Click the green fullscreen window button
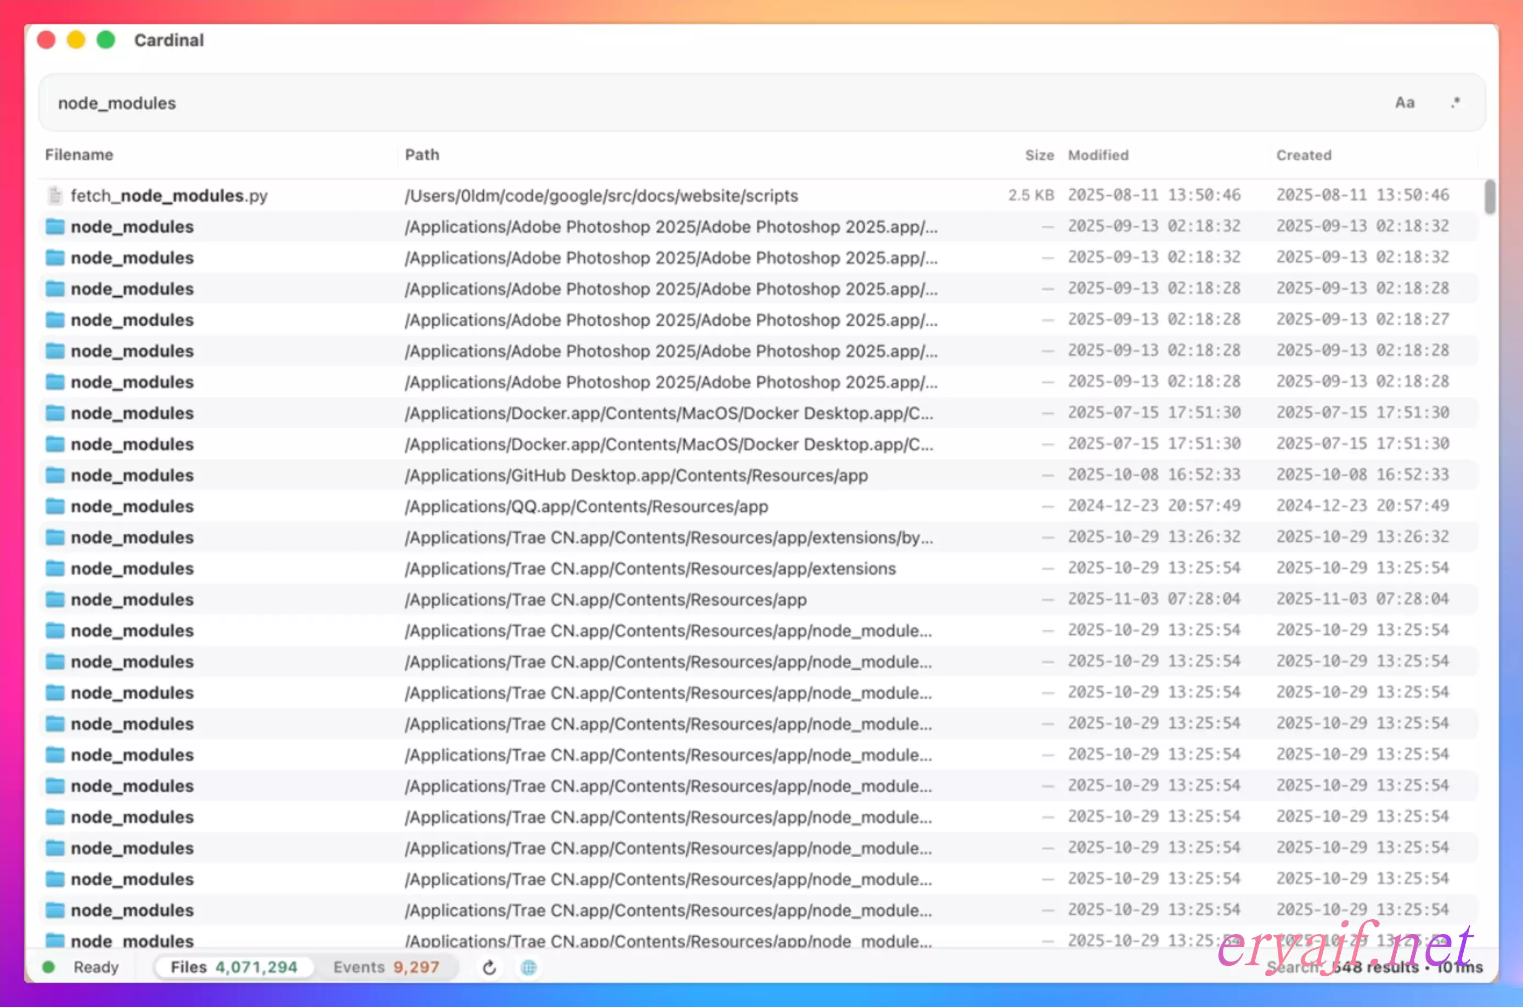This screenshot has height=1007, width=1523. pos(106,40)
